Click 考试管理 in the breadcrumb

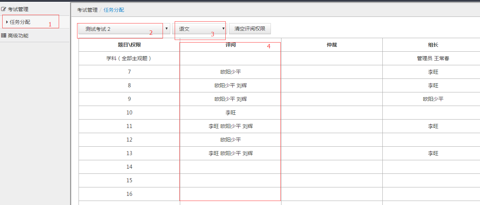(87, 10)
